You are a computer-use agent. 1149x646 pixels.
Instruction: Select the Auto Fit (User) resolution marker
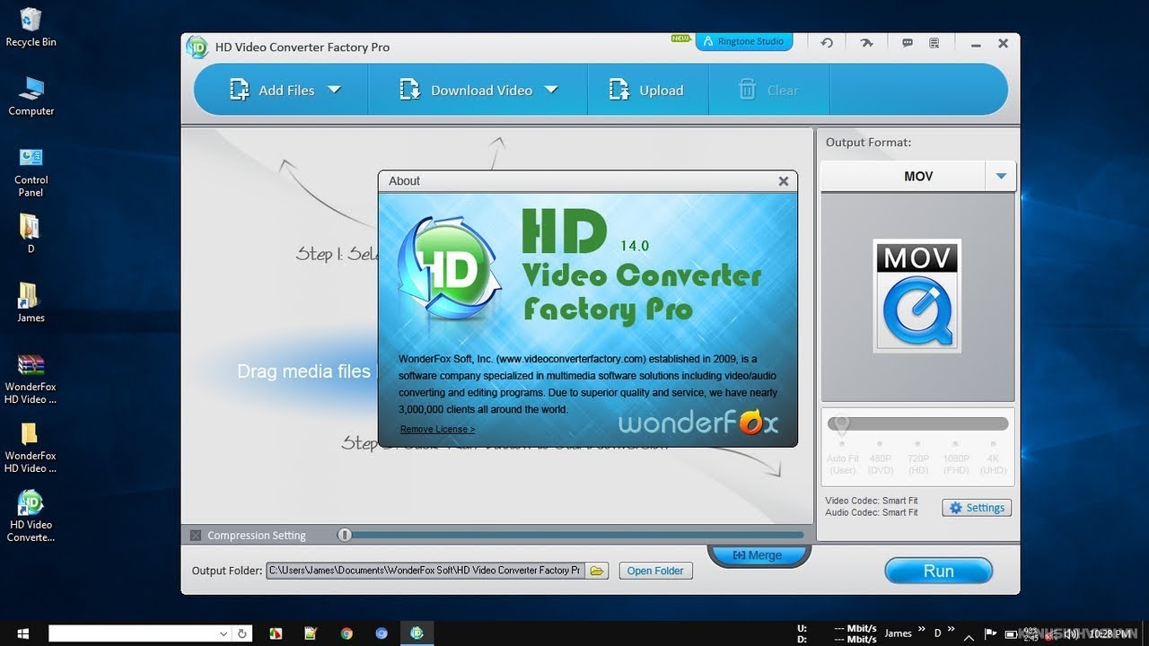coord(842,458)
